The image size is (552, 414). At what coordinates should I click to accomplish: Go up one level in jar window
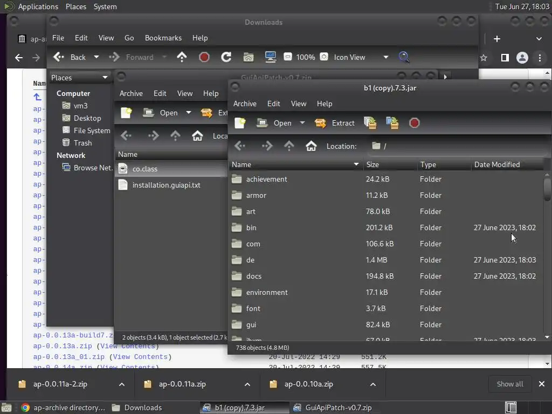(x=289, y=146)
